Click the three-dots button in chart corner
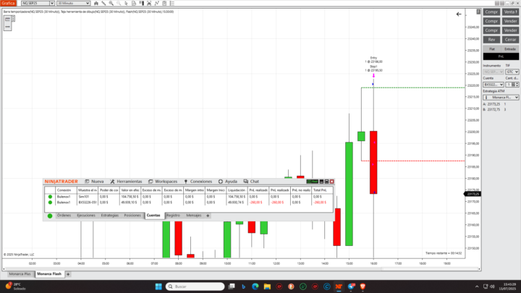 (7, 27)
